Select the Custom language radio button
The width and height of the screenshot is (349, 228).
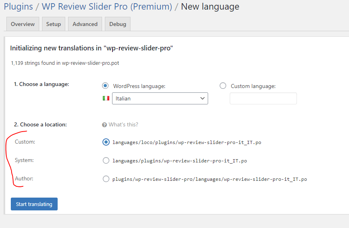tap(223, 86)
